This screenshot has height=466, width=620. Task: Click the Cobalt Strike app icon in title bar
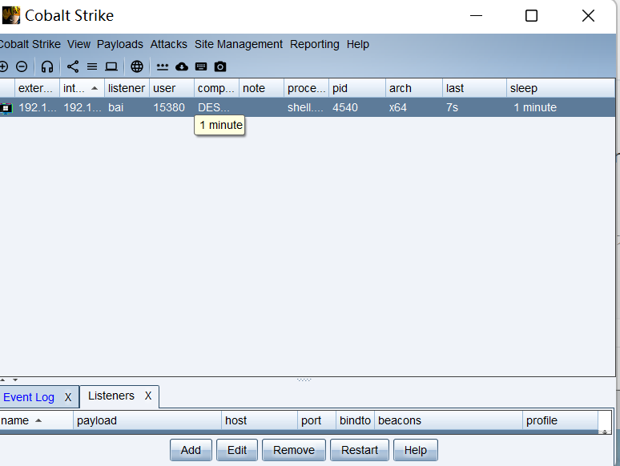[x=10, y=15]
